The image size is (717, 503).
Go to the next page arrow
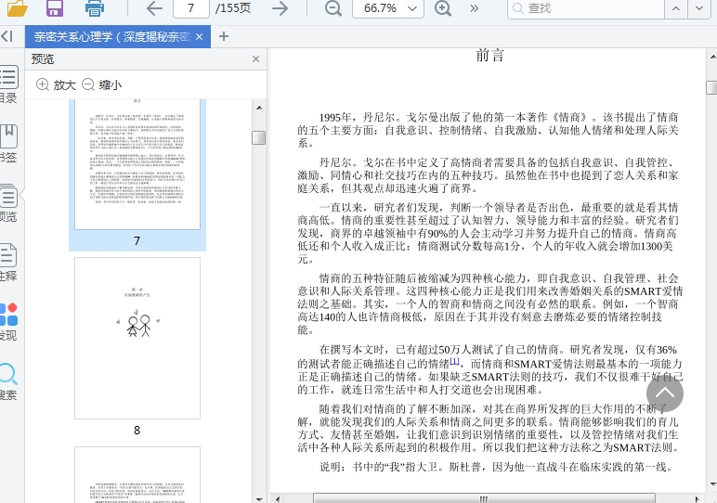(x=280, y=8)
